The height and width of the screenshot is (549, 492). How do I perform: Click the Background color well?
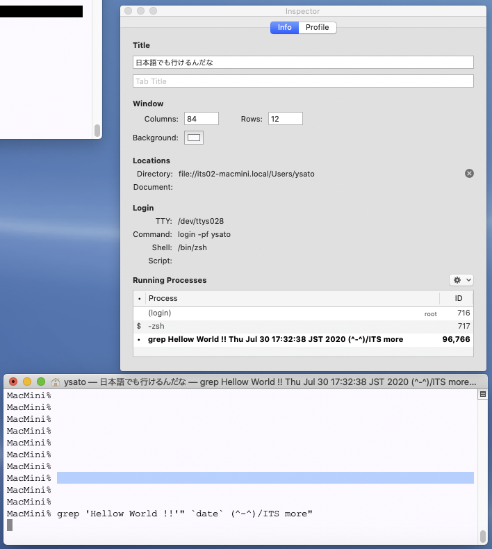point(194,138)
